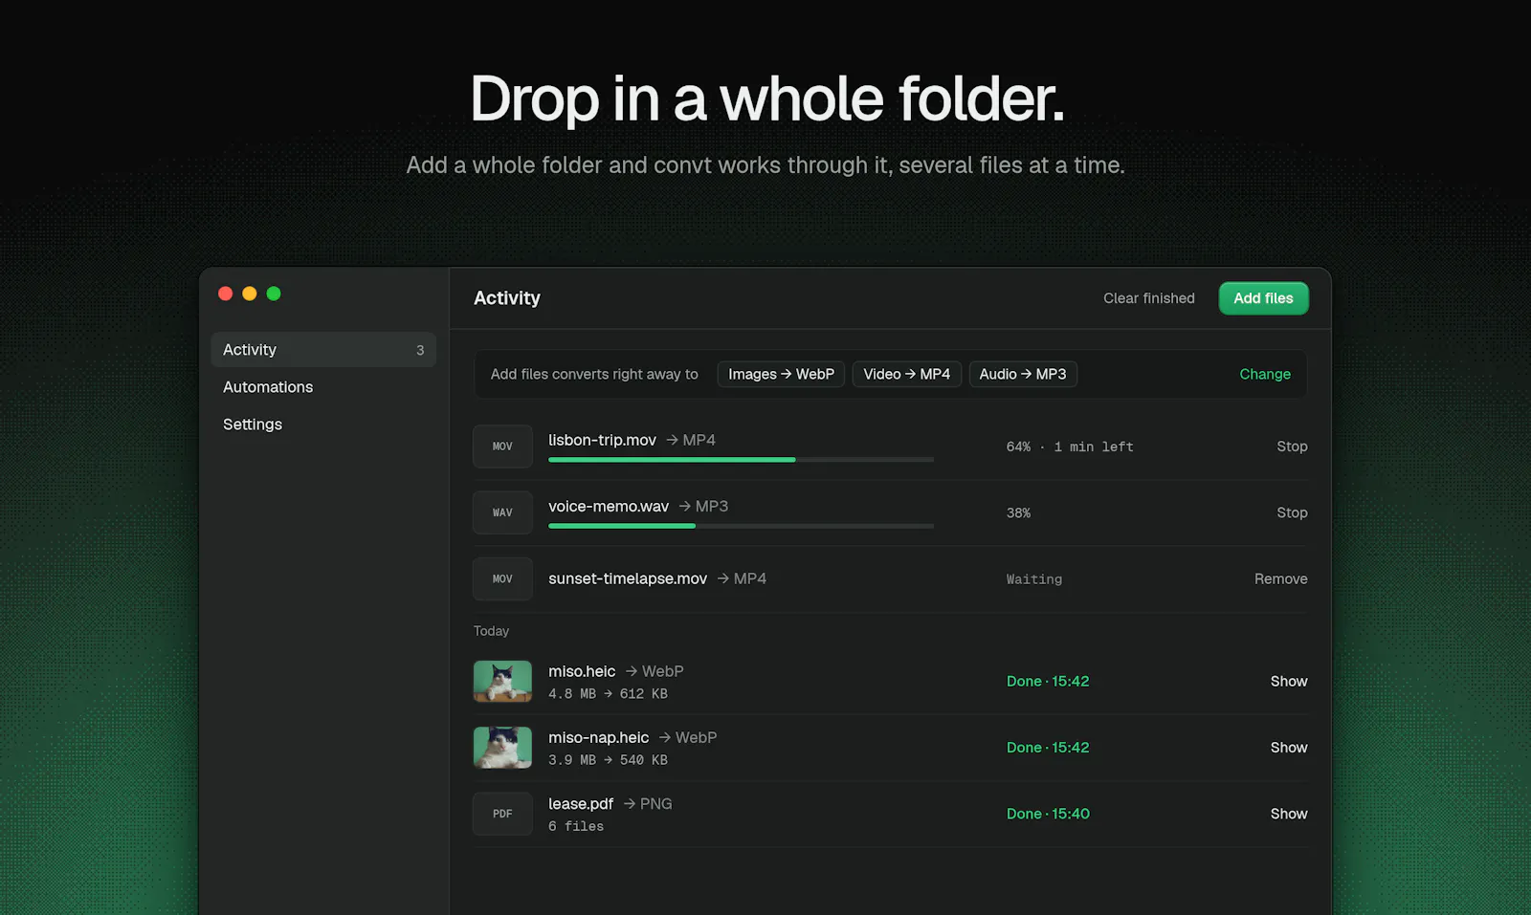This screenshot has height=915, width=1531.
Task: Click the MOV file icon for lisbon-trip.mov
Action: coord(502,447)
